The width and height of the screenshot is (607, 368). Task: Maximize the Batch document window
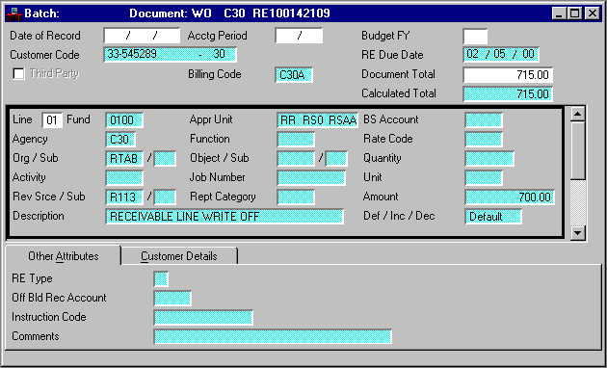pos(574,13)
